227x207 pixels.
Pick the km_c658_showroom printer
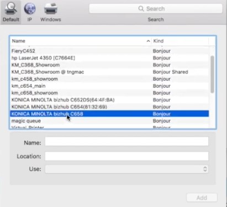tap(109, 93)
